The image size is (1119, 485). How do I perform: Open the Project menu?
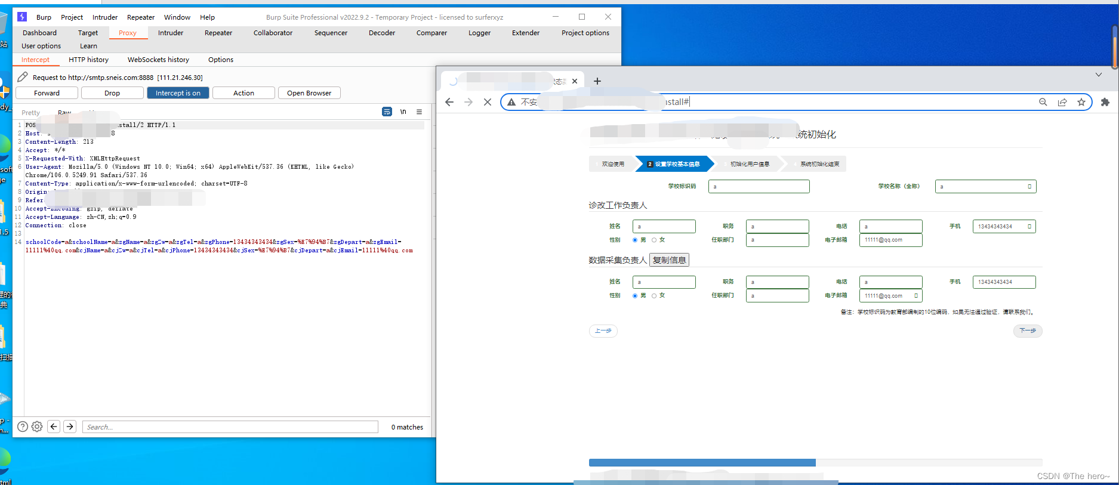(72, 17)
